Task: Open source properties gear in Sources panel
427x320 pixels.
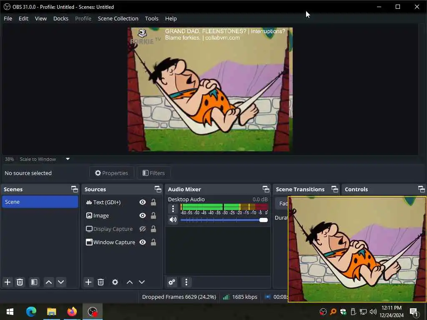Action: coord(115,282)
